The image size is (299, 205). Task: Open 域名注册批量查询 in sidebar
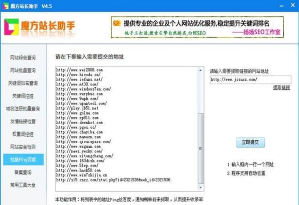23,108
